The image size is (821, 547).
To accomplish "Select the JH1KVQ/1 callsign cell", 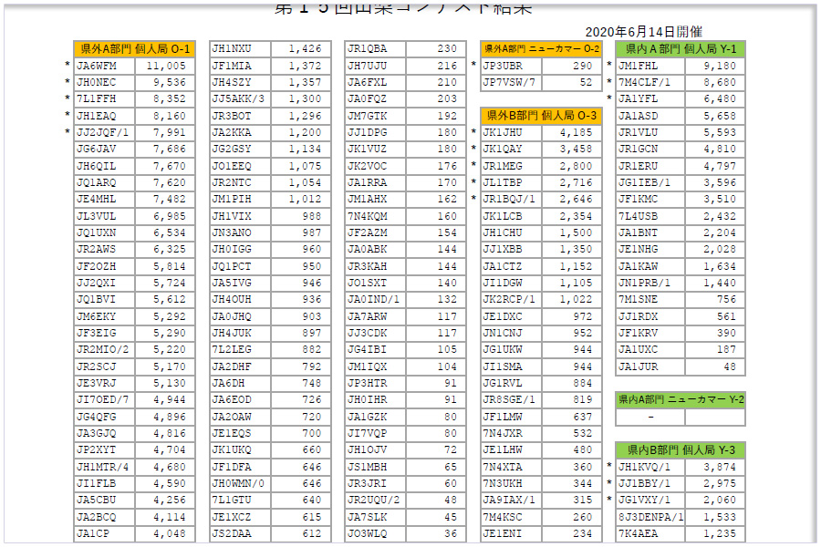I will point(644,467).
